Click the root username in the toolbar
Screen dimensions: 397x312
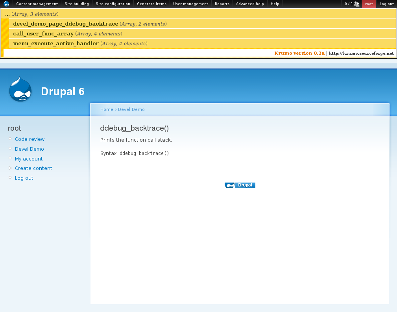(x=369, y=4)
